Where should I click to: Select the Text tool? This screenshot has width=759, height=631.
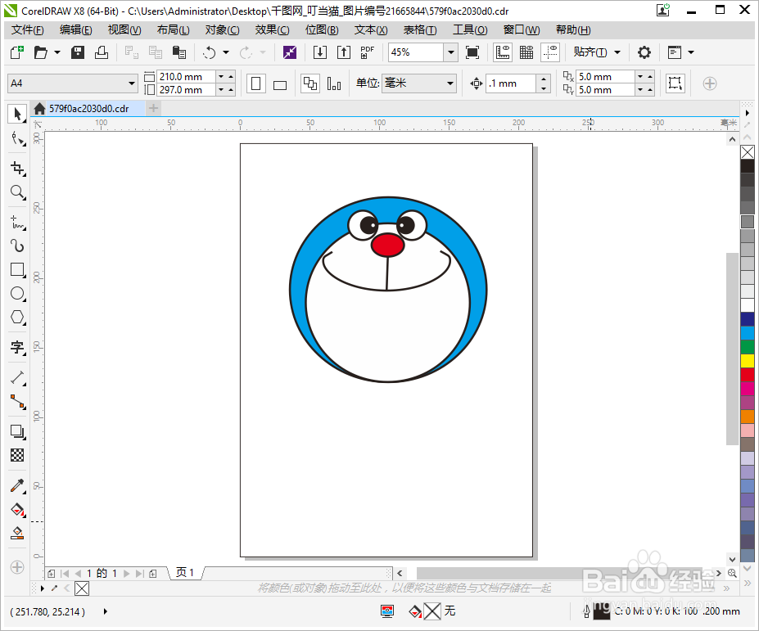[17, 347]
